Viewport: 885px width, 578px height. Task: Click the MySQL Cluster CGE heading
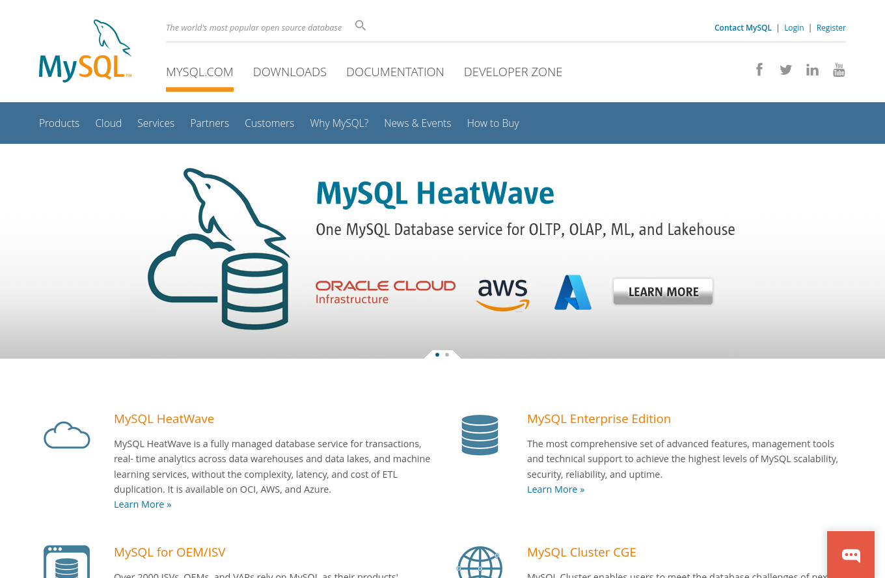pos(582,552)
